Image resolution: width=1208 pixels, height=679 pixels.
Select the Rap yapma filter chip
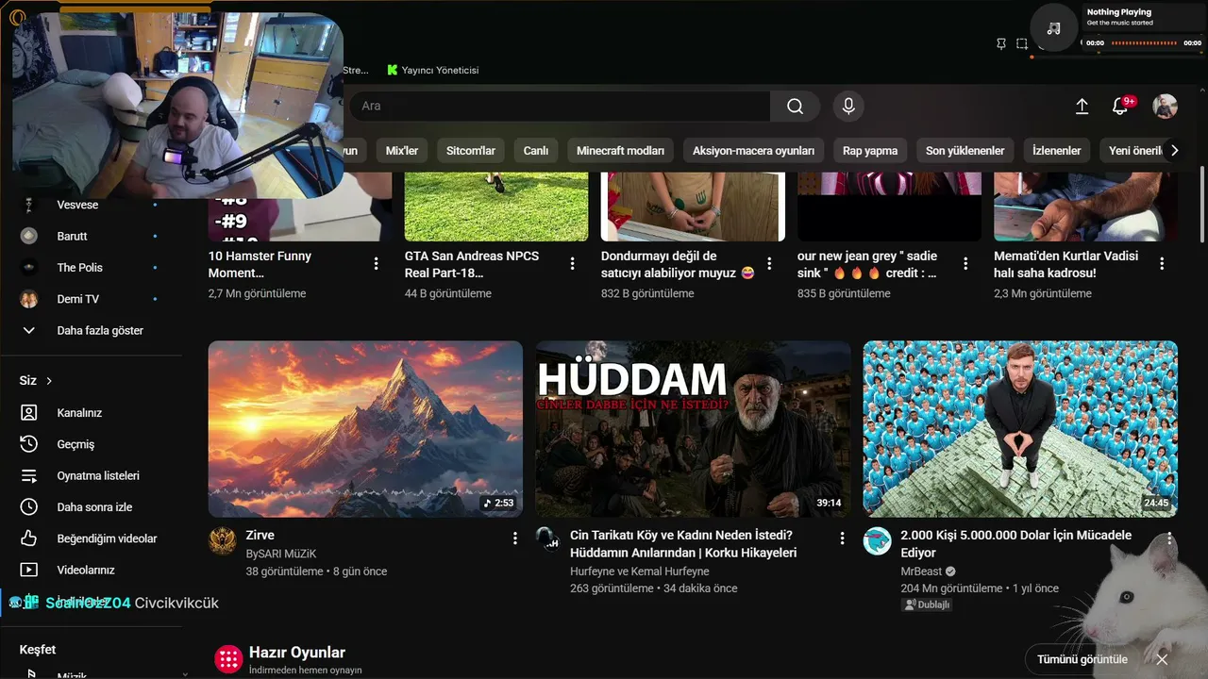coord(870,151)
